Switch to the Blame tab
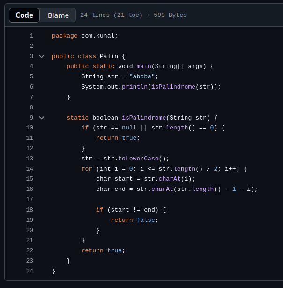The width and height of the screenshot is (283, 288). (x=58, y=15)
